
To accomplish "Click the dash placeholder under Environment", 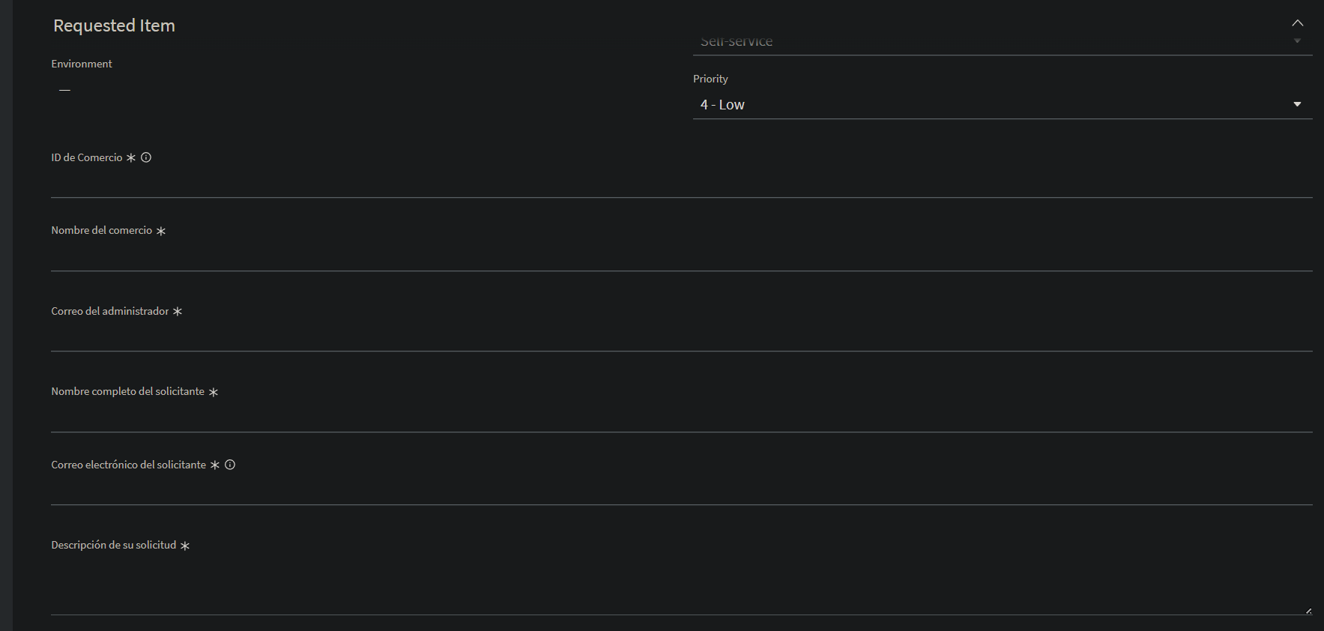I will point(64,89).
